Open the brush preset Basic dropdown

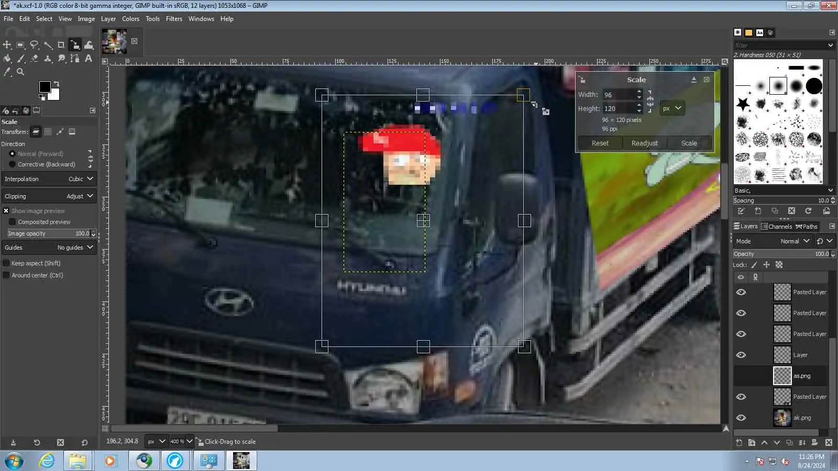(784, 190)
